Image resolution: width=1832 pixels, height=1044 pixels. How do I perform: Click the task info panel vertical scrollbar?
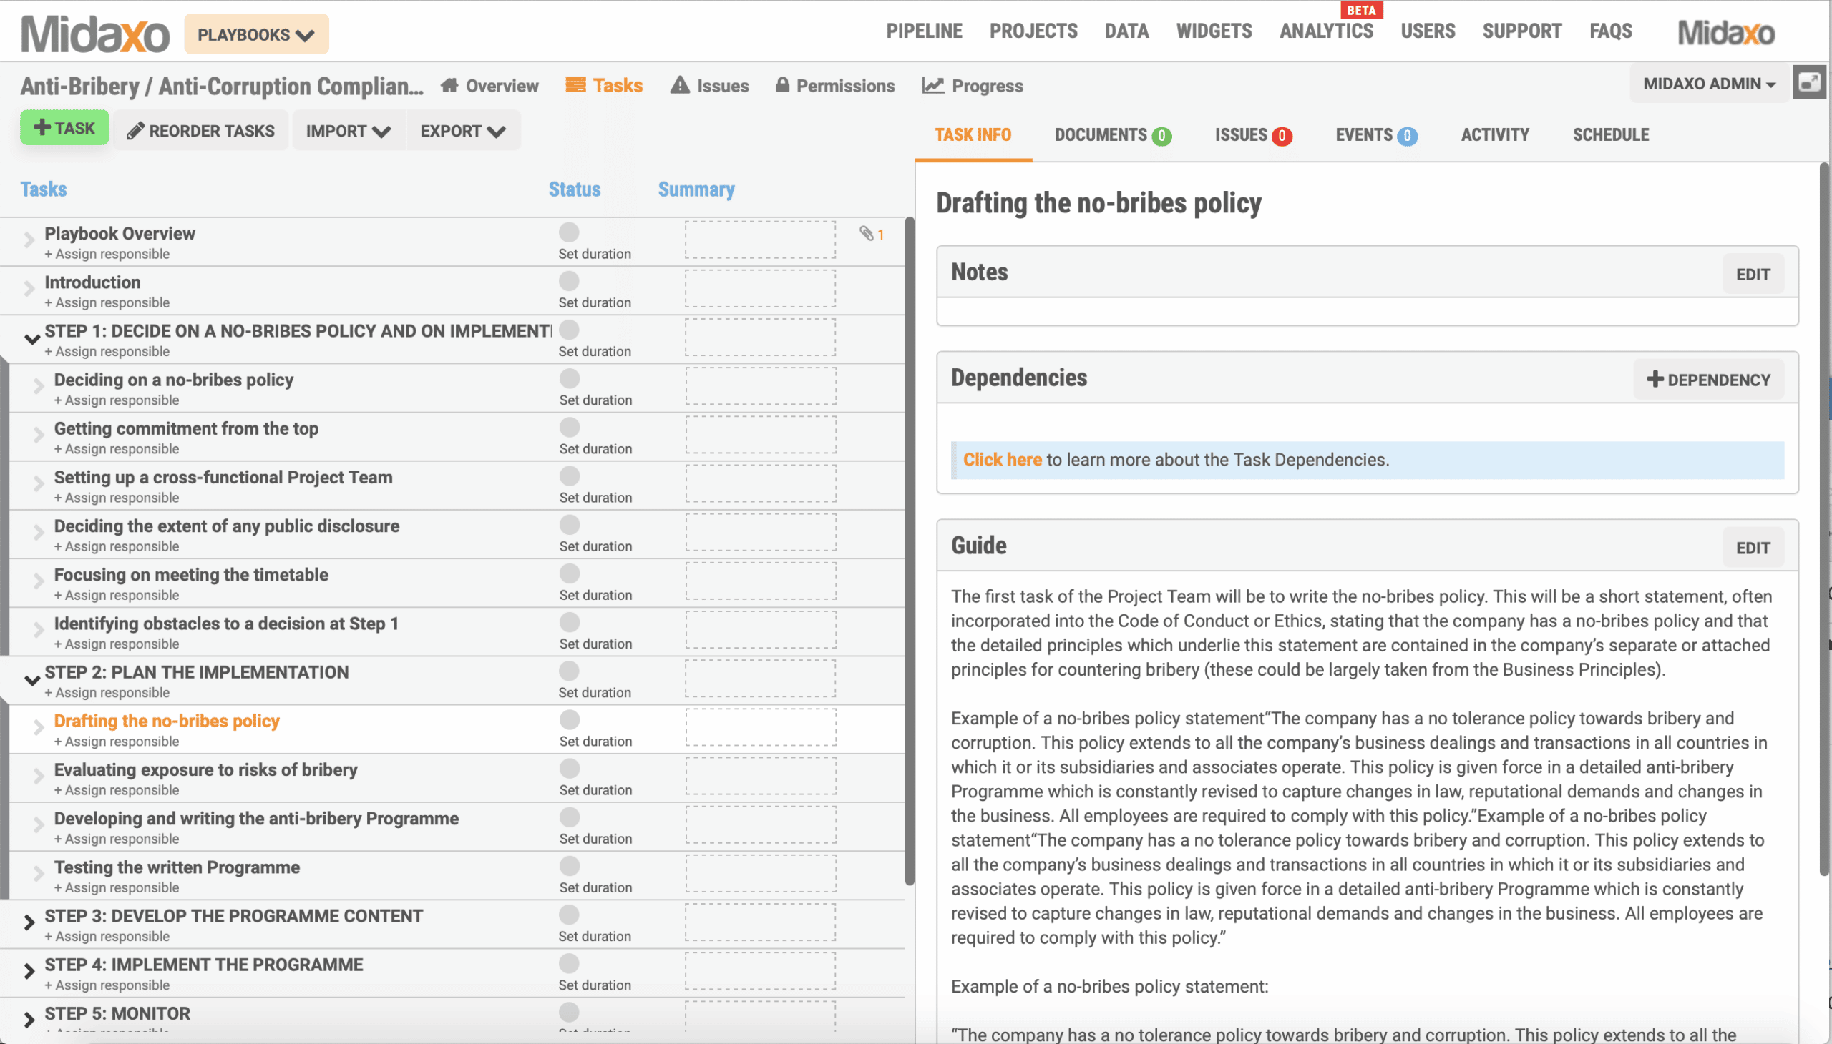pyautogui.click(x=1825, y=520)
